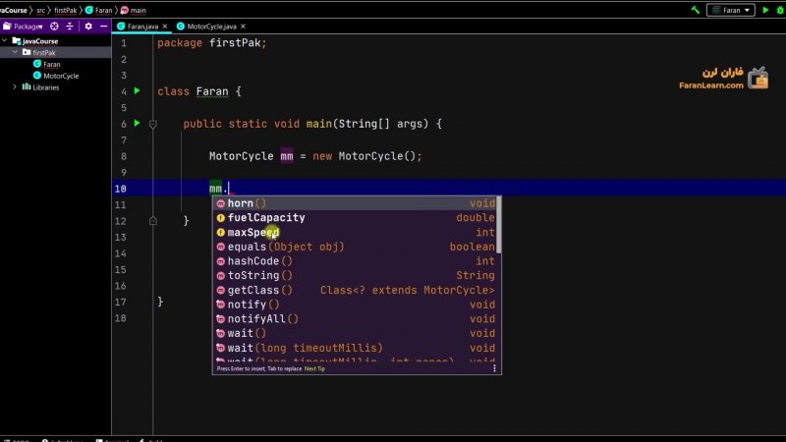
Task: Start debugging with the green bug icon
Action: (780, 10)
